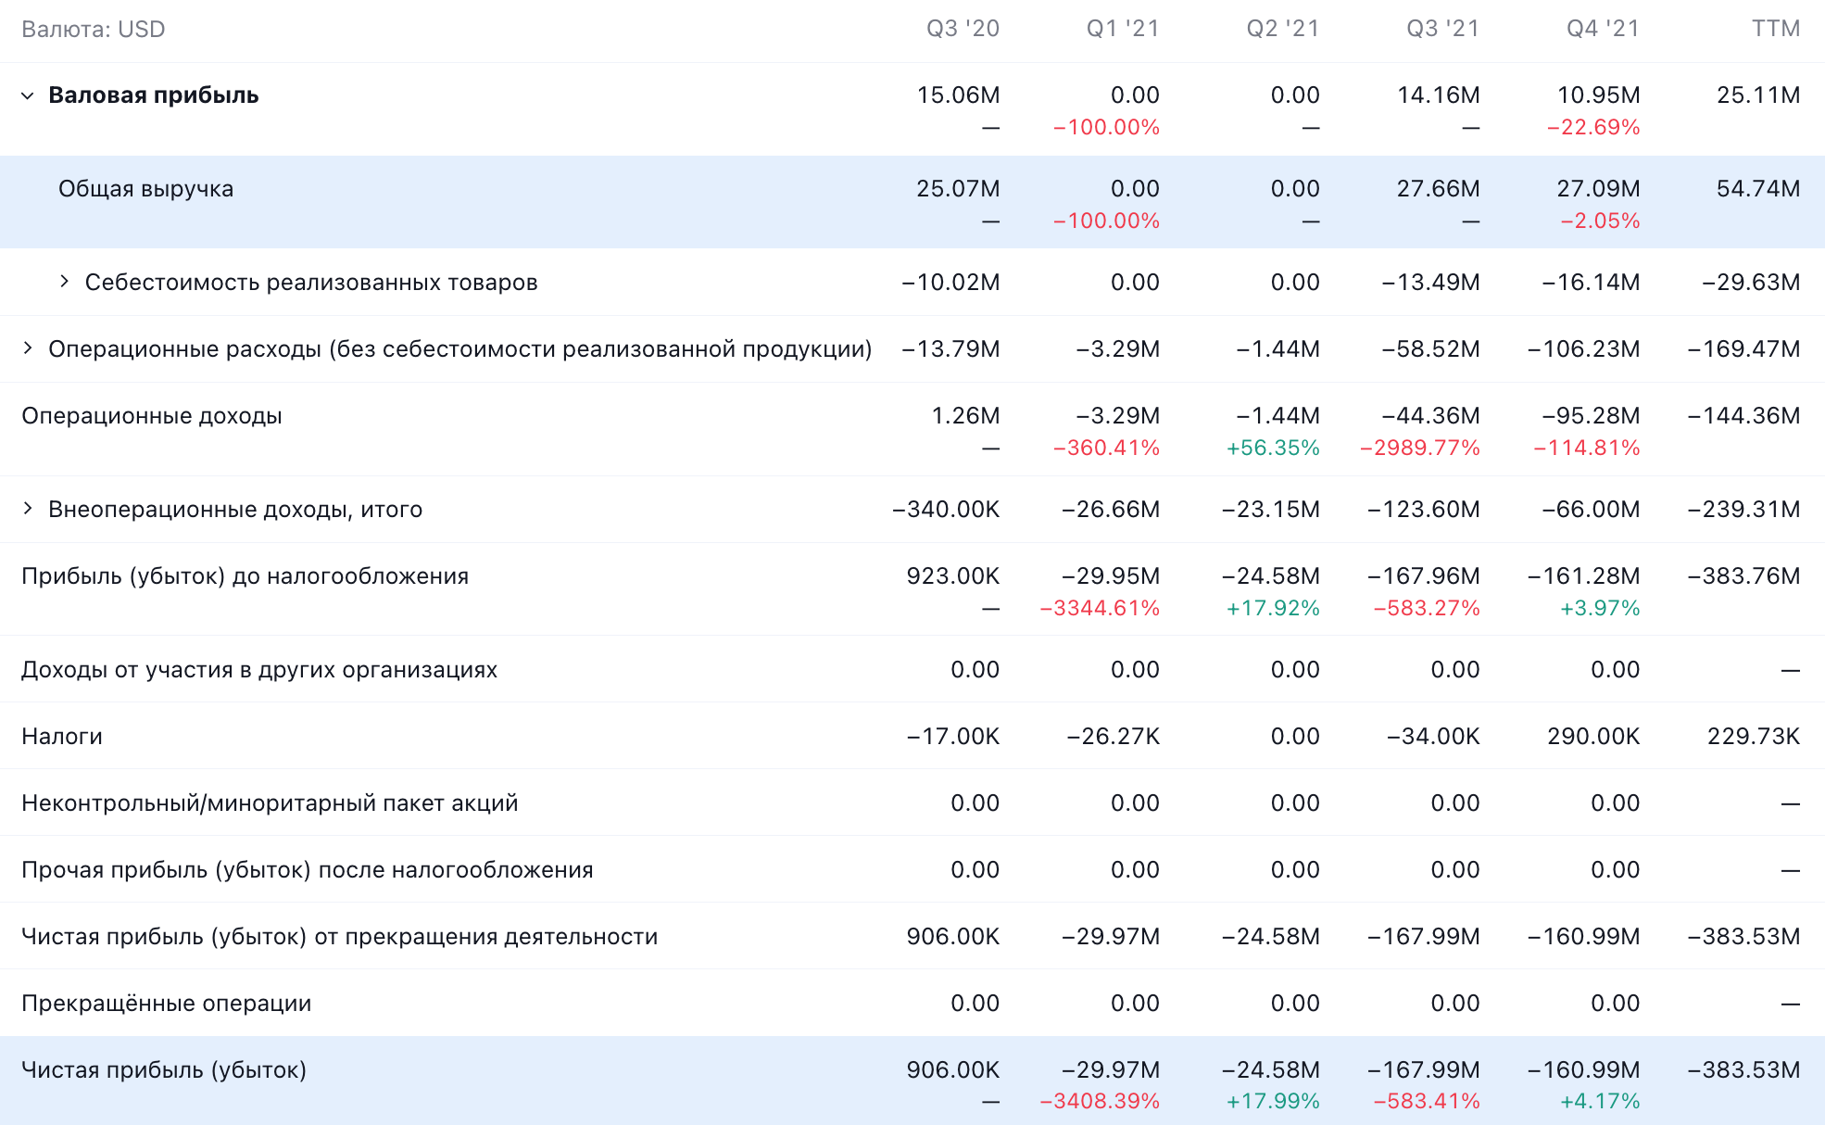The image size is (1825, 1125).
Task: Select the Налоги row label
Action: tap(62, 737)
